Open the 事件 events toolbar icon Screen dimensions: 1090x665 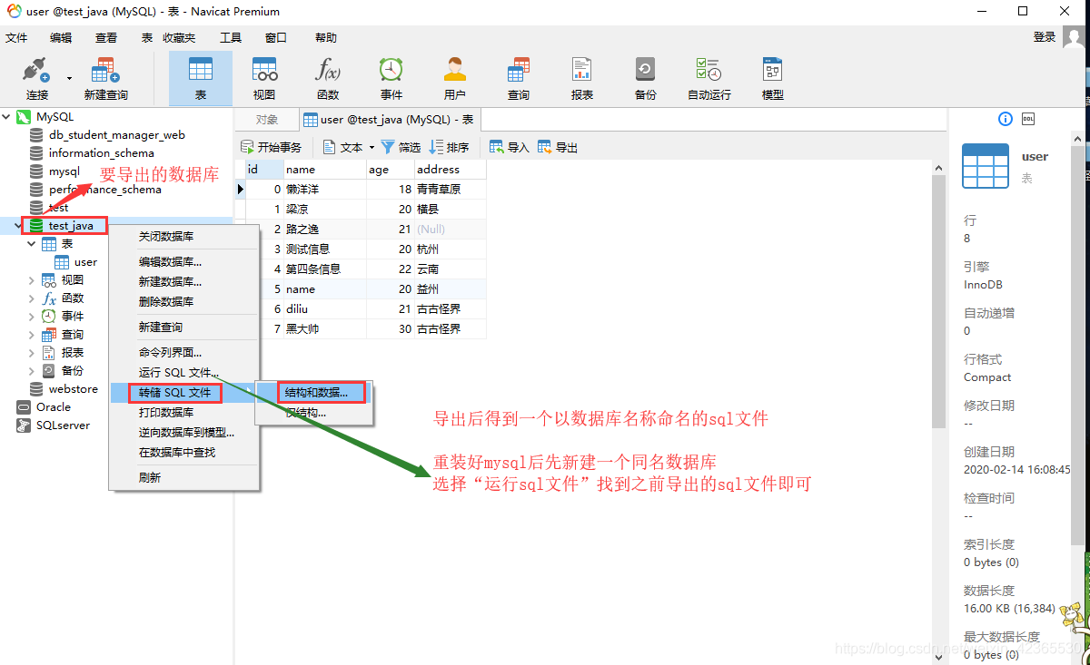click(x=391, y=79)
